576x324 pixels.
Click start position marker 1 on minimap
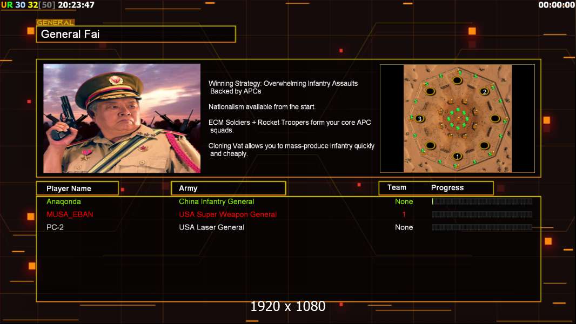[457, 156]
